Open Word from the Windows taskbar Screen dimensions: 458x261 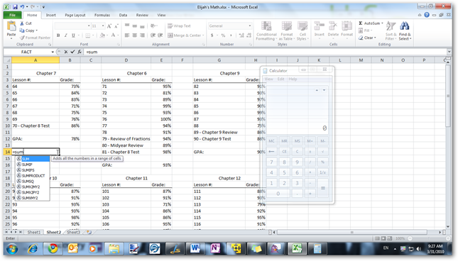coord(195,248)
